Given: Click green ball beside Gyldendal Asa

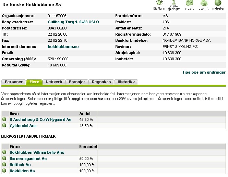Looking at the screenshot, I should click(4, 125).
